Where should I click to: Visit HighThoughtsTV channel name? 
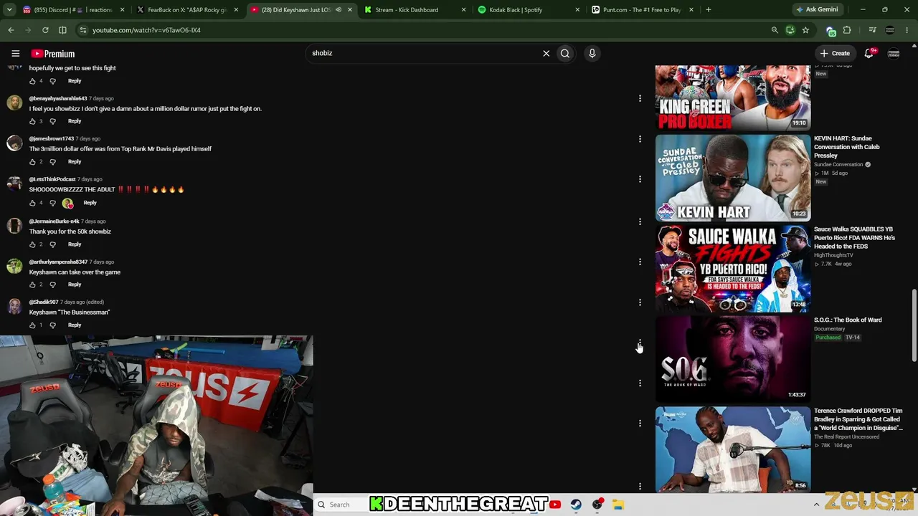click(x=833, y=255)
